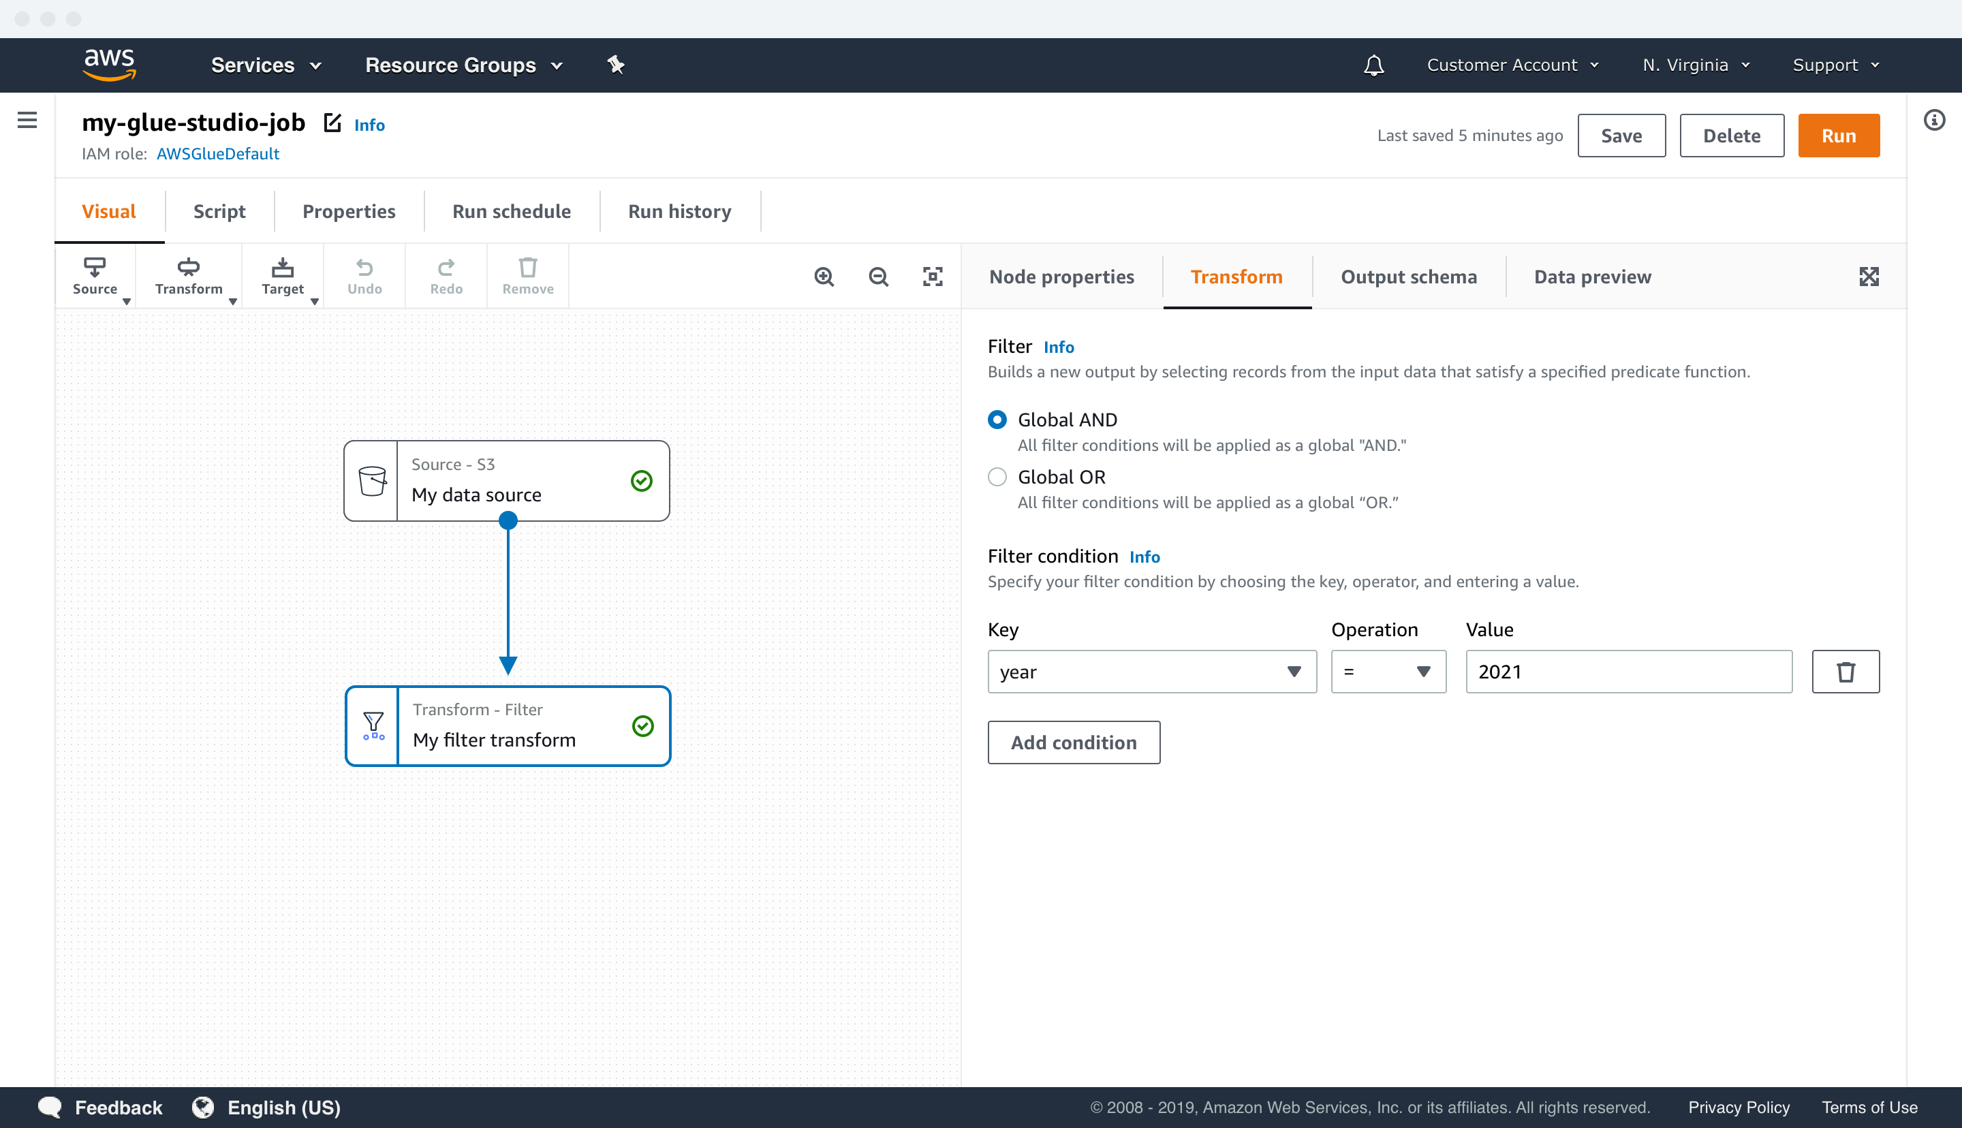Click the Save button
The image size is (1962, 1128).
pyautogui.click(x=1621, y=136)
